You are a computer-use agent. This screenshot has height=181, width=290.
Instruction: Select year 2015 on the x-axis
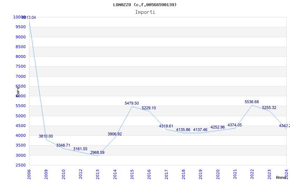(132, 174)
